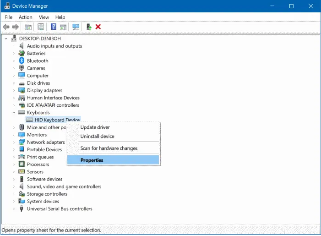Click the Disk drives category icon

coord(22,83)
